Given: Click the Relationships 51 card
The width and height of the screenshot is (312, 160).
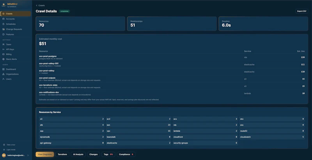Looking at the screenshot, I should (172, 24).
